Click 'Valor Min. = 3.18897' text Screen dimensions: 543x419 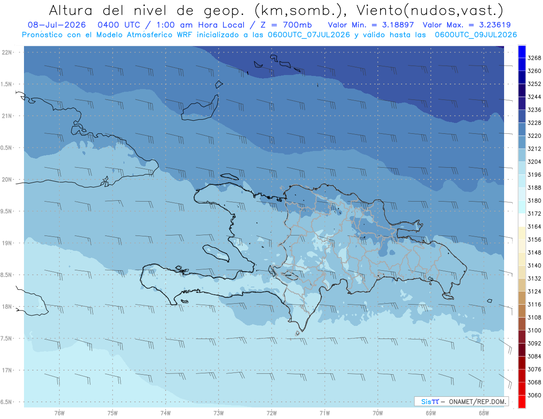click(x=371, y=25)
